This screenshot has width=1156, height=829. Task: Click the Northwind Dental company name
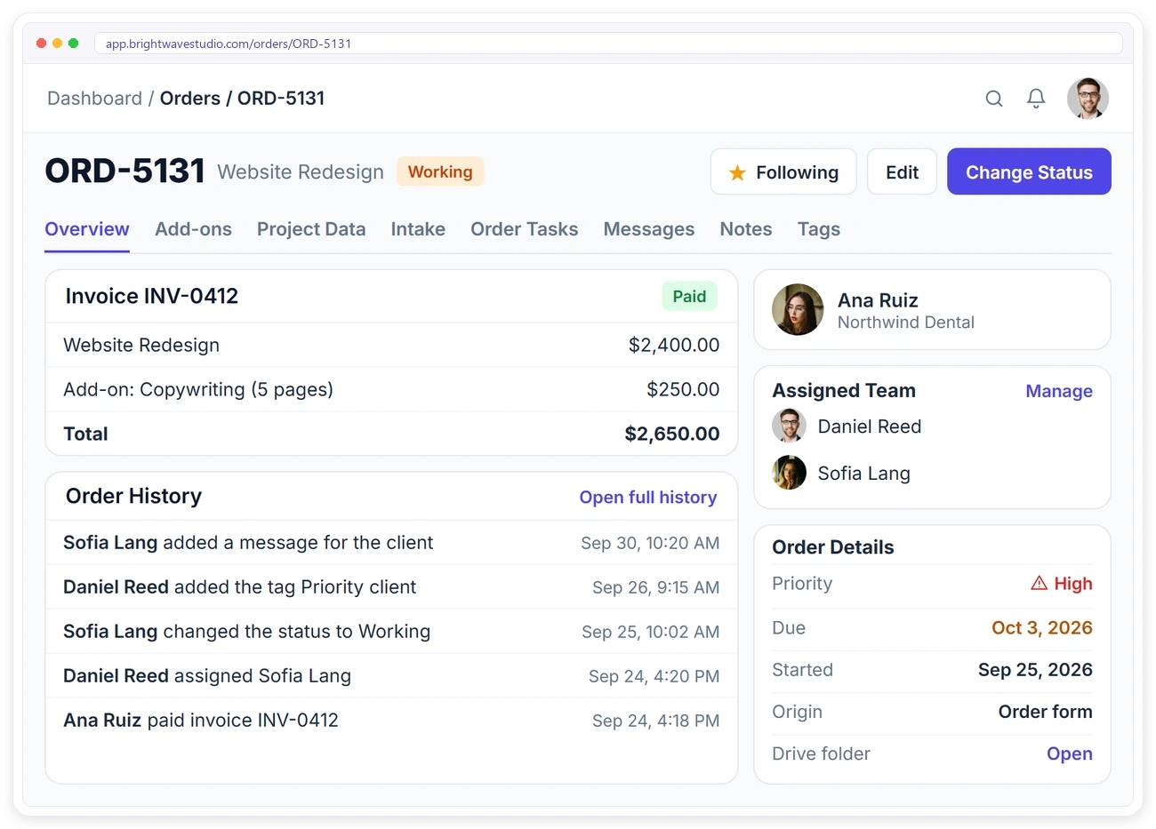click(906, 323)
